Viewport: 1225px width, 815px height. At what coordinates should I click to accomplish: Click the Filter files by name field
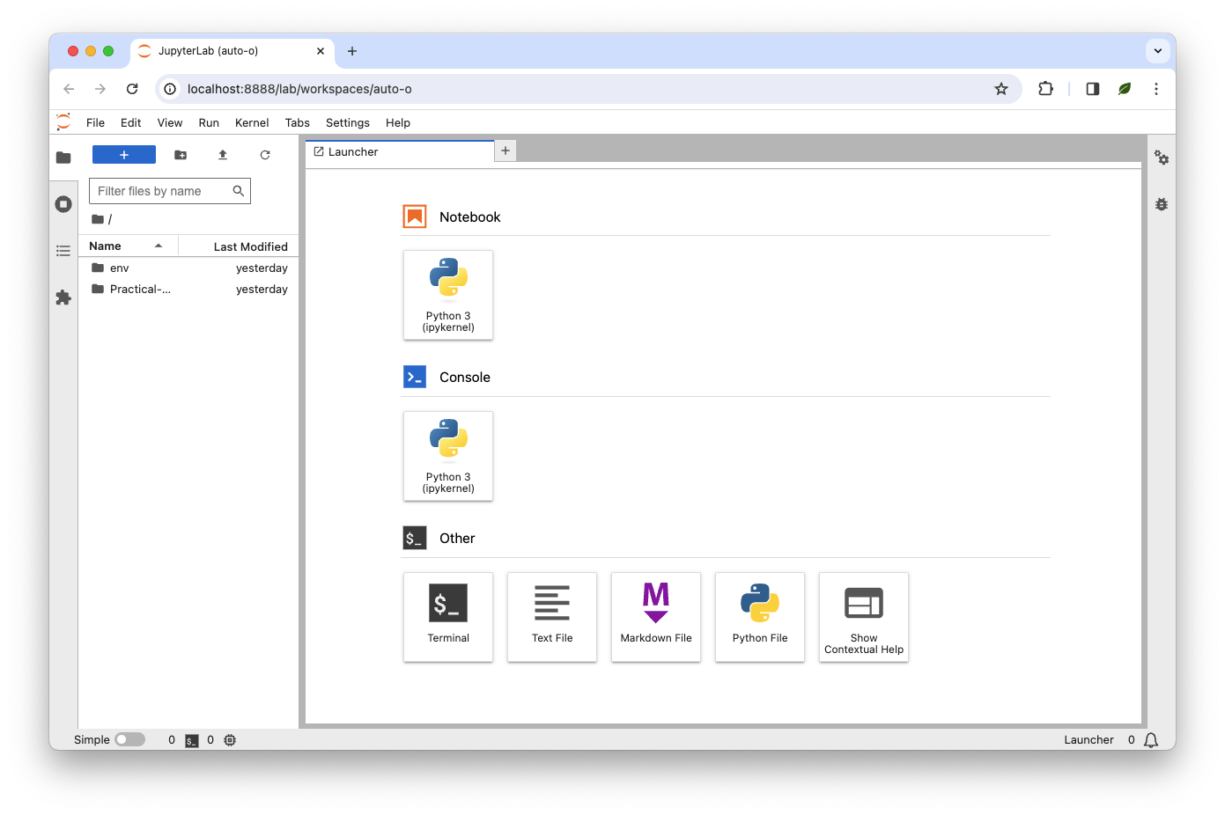pos(170,191)
